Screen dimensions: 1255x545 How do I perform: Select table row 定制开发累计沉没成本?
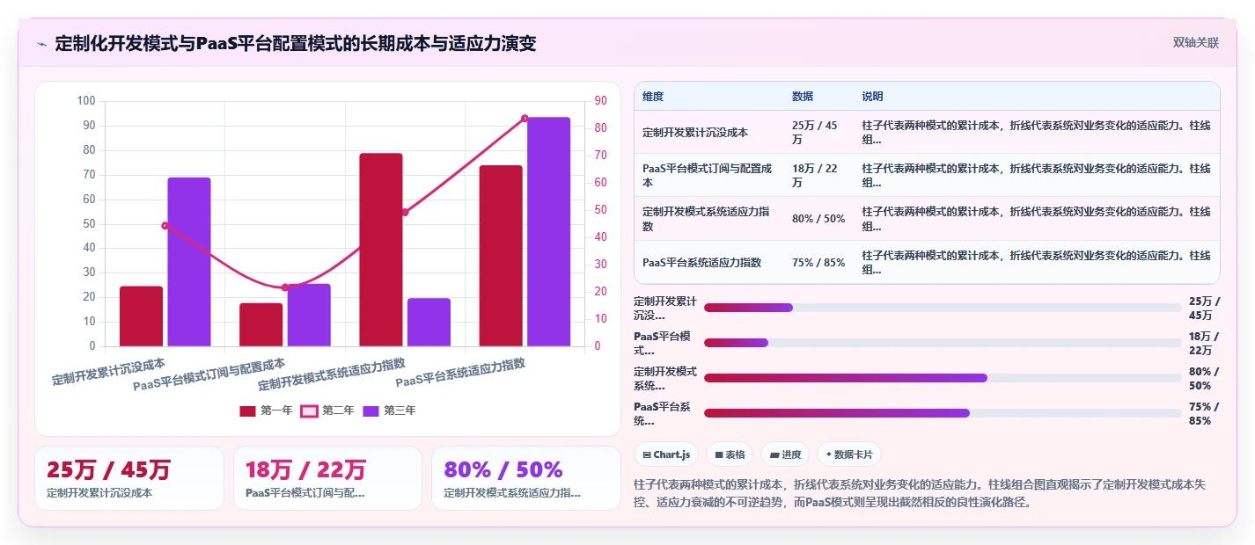(x=927, y=132)
